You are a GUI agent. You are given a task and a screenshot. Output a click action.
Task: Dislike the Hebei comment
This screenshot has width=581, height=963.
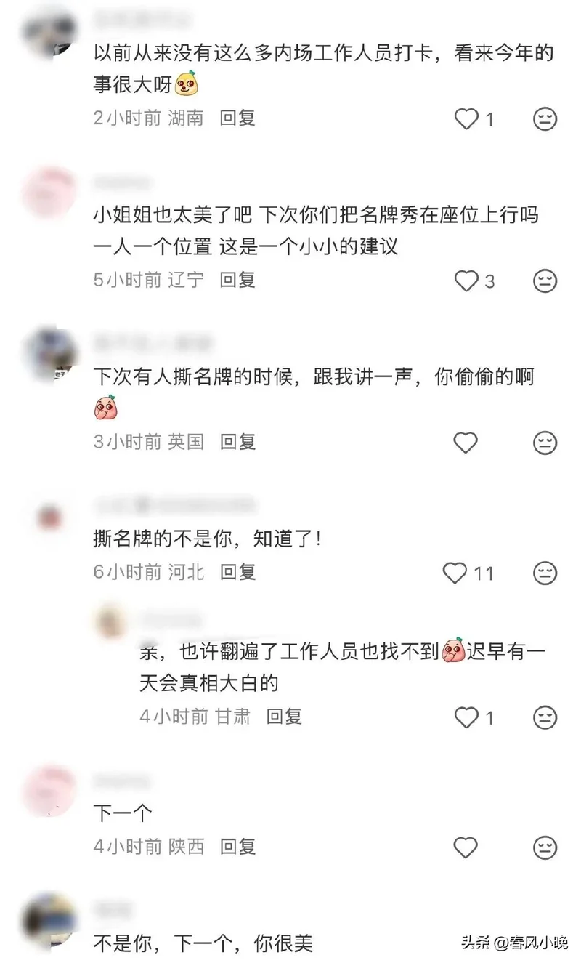pyautogui.click(x=545, y=573)
